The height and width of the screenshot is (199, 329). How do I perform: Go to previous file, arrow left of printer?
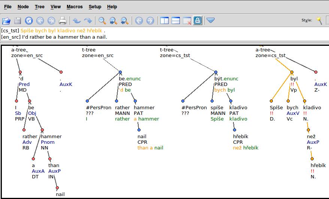(x=40, y=21)
